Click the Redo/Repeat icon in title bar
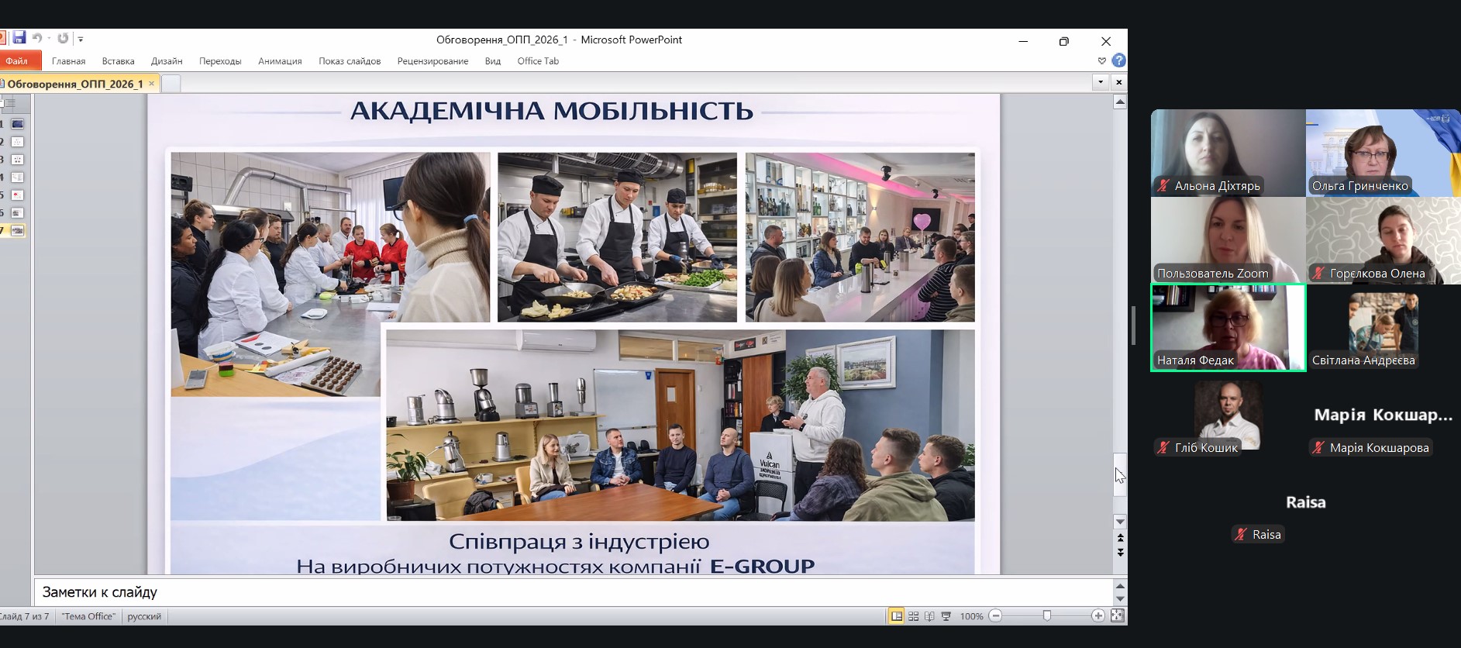 [x=63, y=38]
